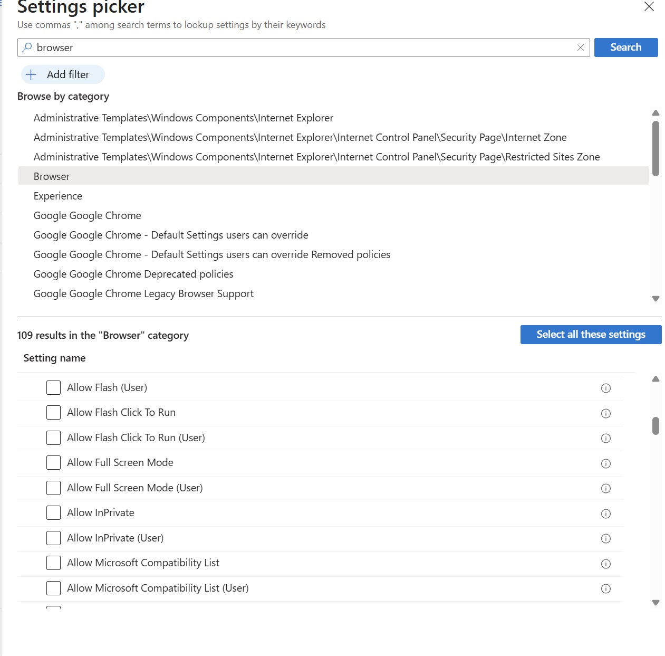View info for Allow InPrivate setting
Screen dimensions: 665x656
(x=605, y=514)
